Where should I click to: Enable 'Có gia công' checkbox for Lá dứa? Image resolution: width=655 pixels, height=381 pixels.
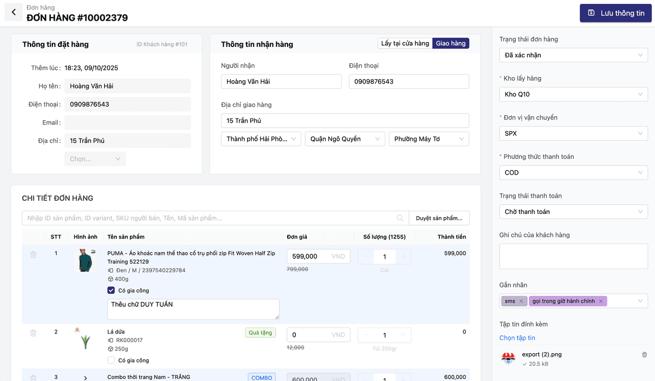(x=111, y=360)
